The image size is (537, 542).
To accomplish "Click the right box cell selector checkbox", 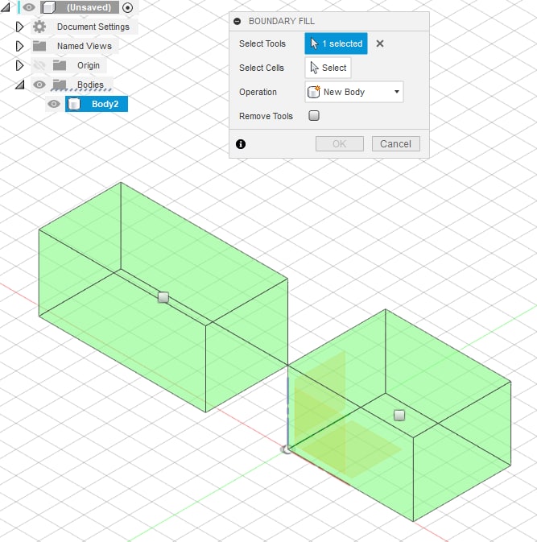I will pos(399,415).
